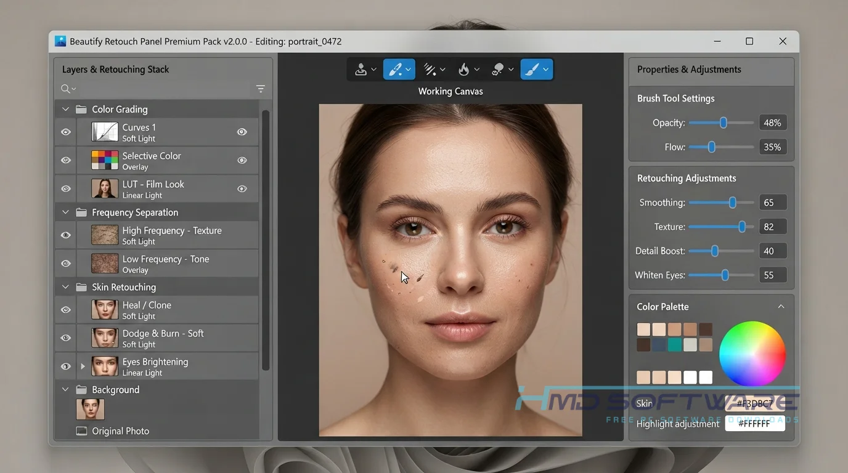848x473 pixels.
Task: Collapse the Color Palette section
Action: (x=781, y=306)
